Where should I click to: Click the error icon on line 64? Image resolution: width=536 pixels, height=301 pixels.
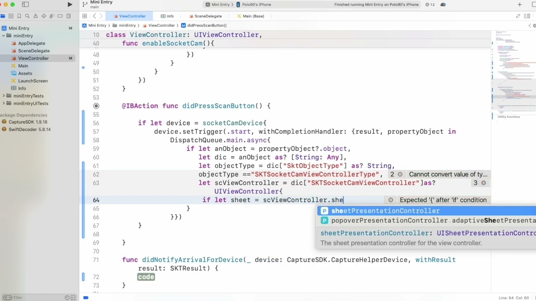[x=391, y=200]
